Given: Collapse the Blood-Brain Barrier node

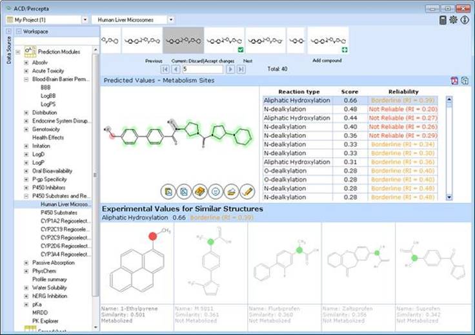Looking at the screenshot, I should click(26, 79).
